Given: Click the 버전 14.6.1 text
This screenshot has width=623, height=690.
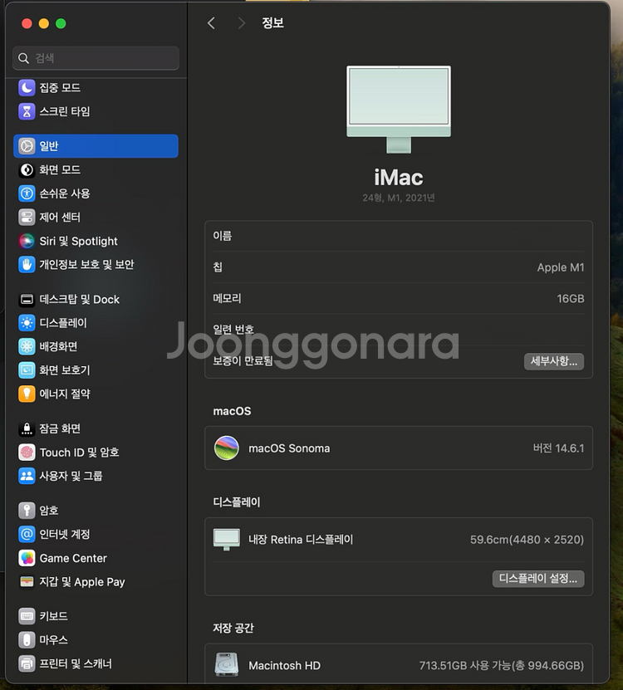Looking at the screenshot, I should [558, 448].
